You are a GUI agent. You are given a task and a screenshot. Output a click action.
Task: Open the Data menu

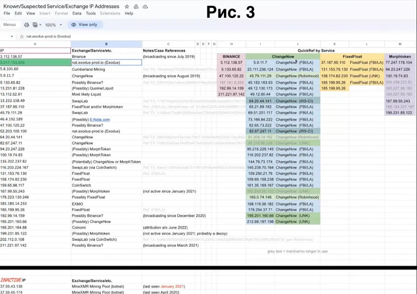pyautogui.click(x=77, y=13)
